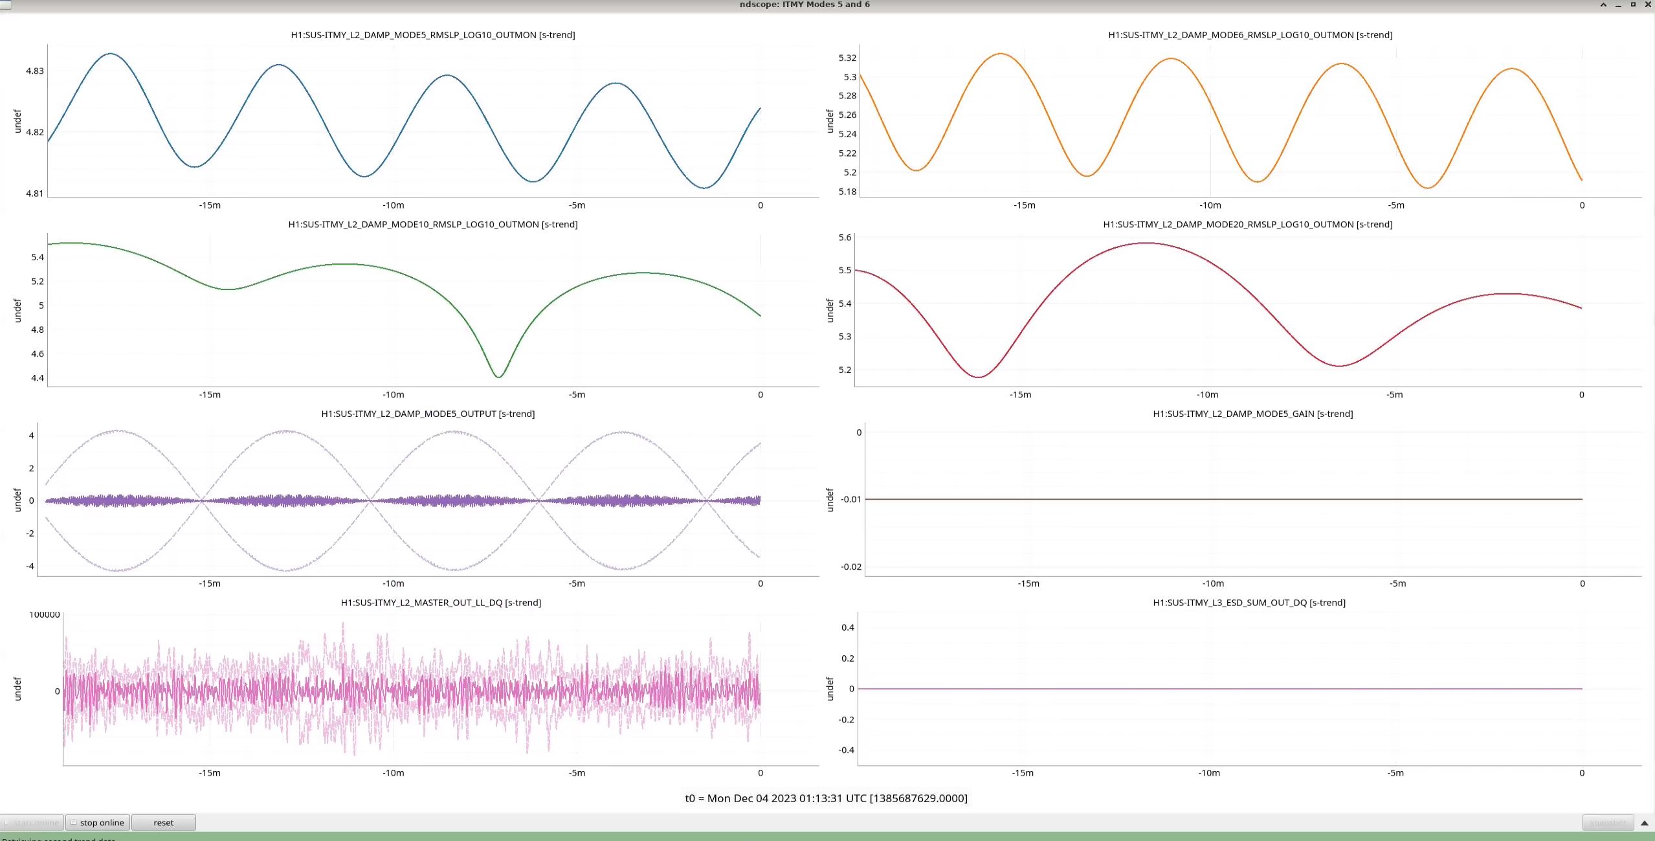Roll up window with title bar chevron
1655x841 pixels.
coord(1603,5)
